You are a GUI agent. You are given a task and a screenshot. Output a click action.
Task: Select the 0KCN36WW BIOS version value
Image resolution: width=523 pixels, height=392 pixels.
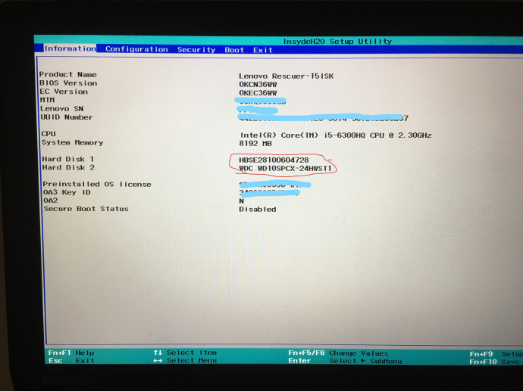(258, 84)
